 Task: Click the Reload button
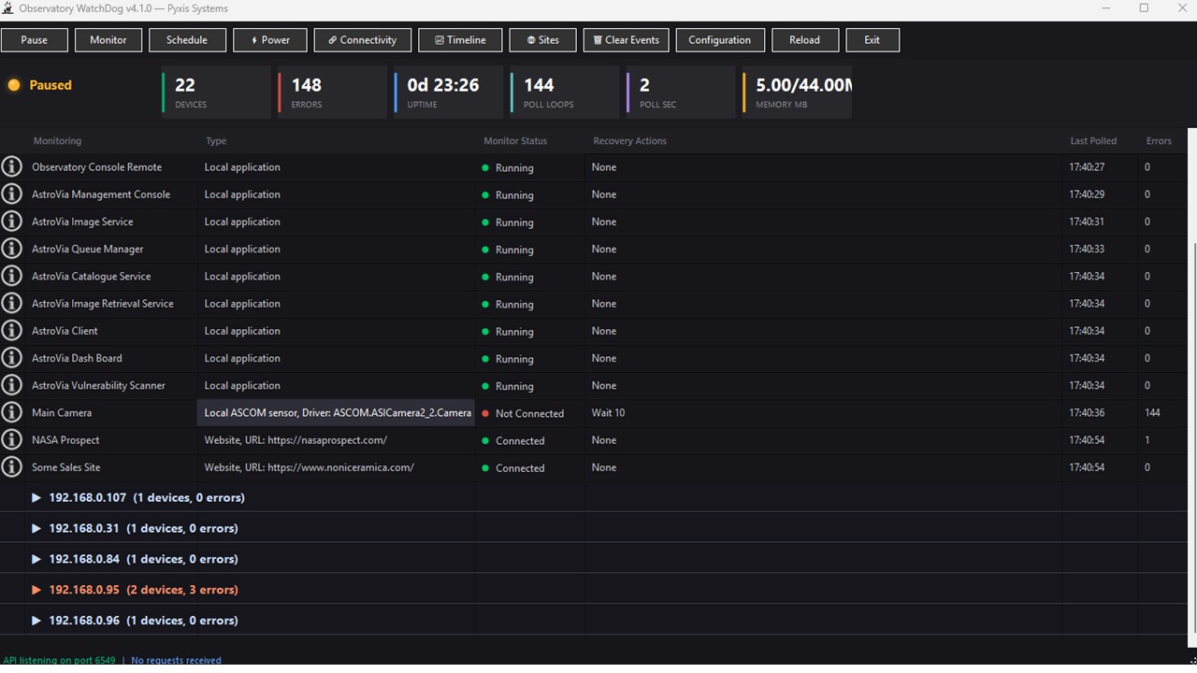[805, 40]
